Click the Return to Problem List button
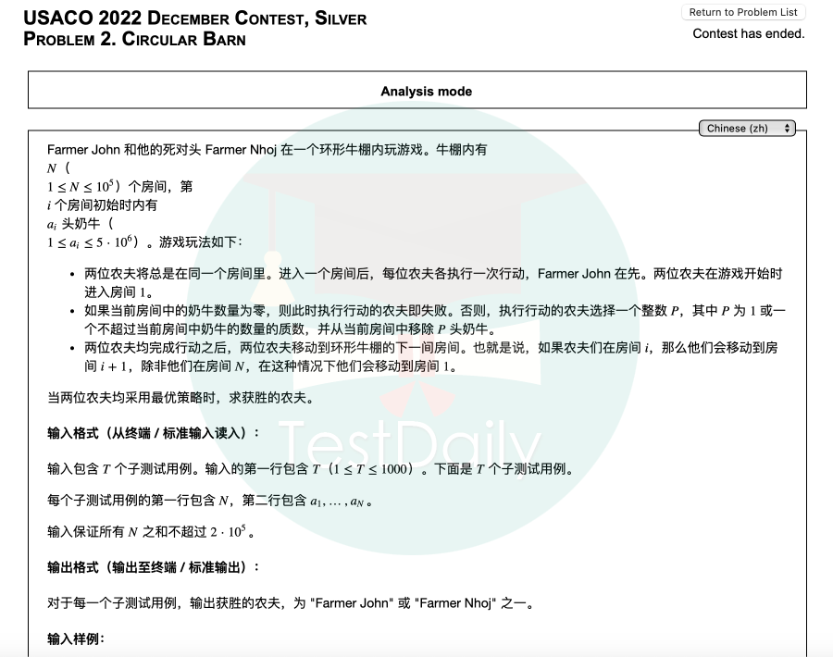This screenshot has height=657, width=833. pyautogui.click(x=743, y=12)
